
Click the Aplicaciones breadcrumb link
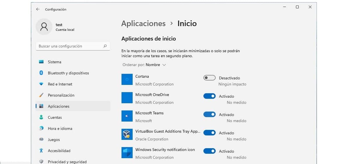[143, 24]
